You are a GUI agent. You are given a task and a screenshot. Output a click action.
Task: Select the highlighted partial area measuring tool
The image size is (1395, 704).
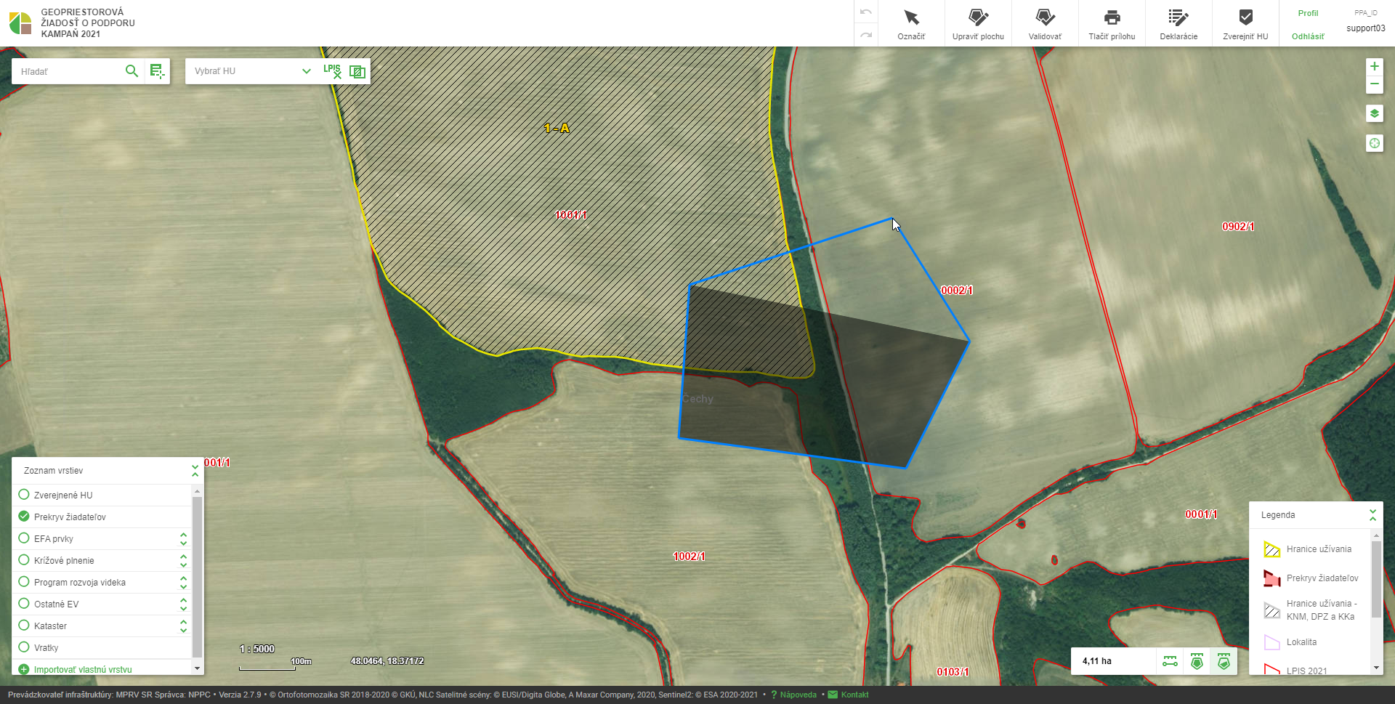pyautogui.click(x=1224, y=661)
